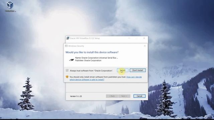
Task: Close the Windows Security dialog
Action: pyautogui.click(x=145, y=46)
